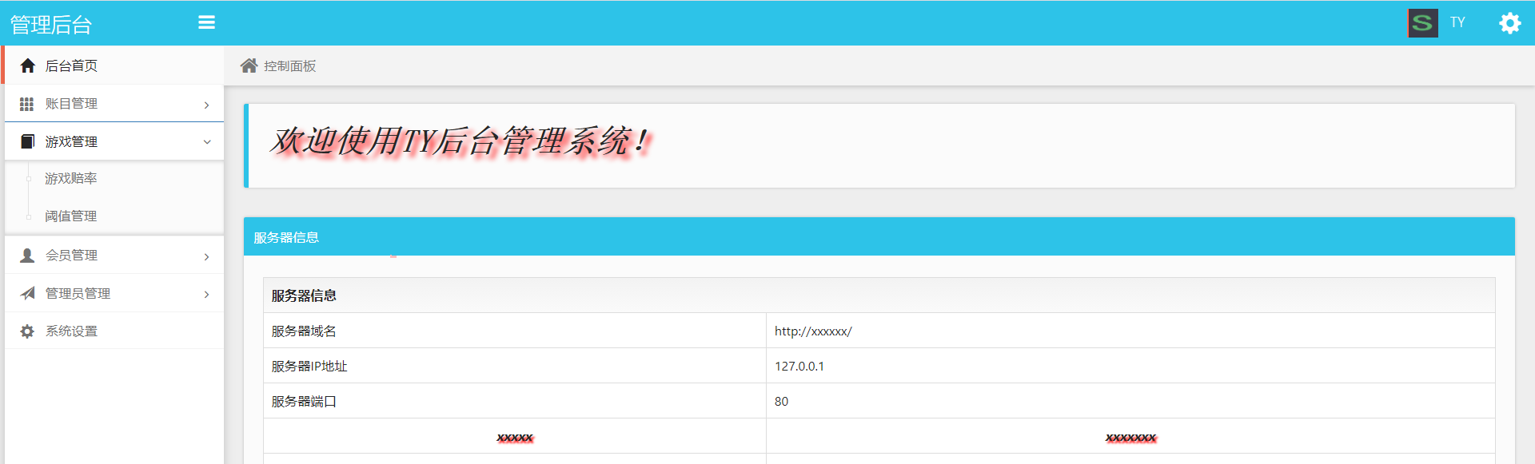Click the gear icon next to 系统设置
The image size is (1535, 464).
click(27, 331)
